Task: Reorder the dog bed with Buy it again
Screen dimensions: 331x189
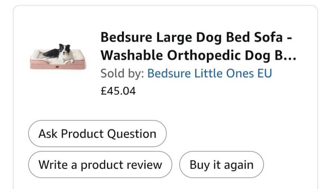Action: (222, 164)
